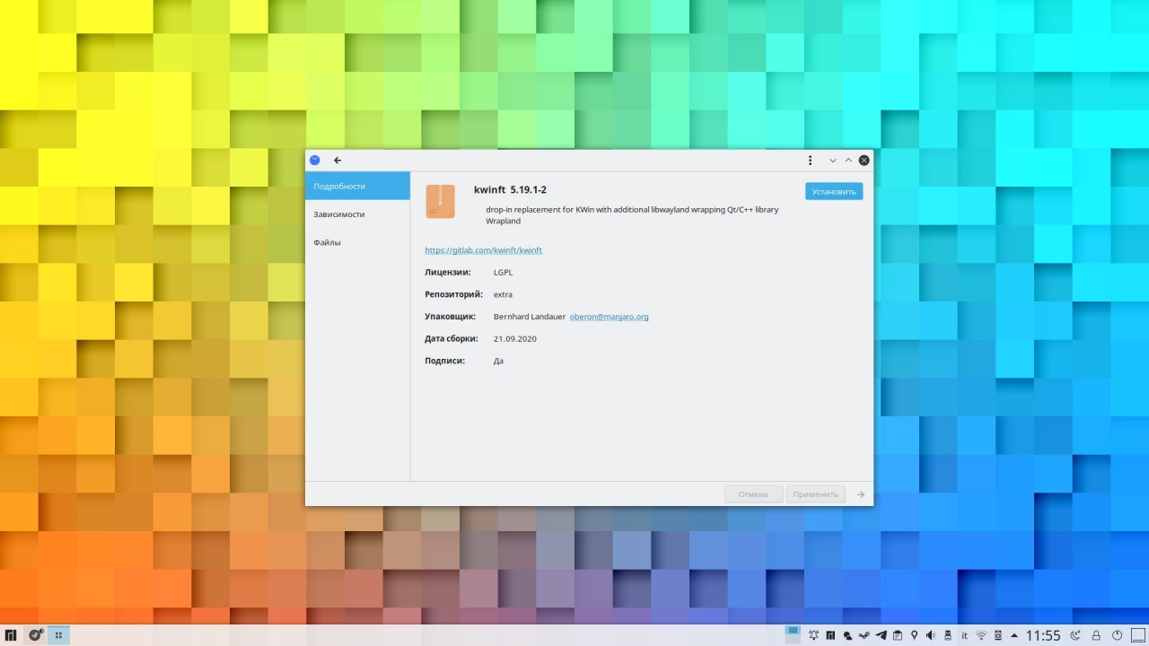Click the Подписи label
The image size is (1149, 646).
(444, 361)
